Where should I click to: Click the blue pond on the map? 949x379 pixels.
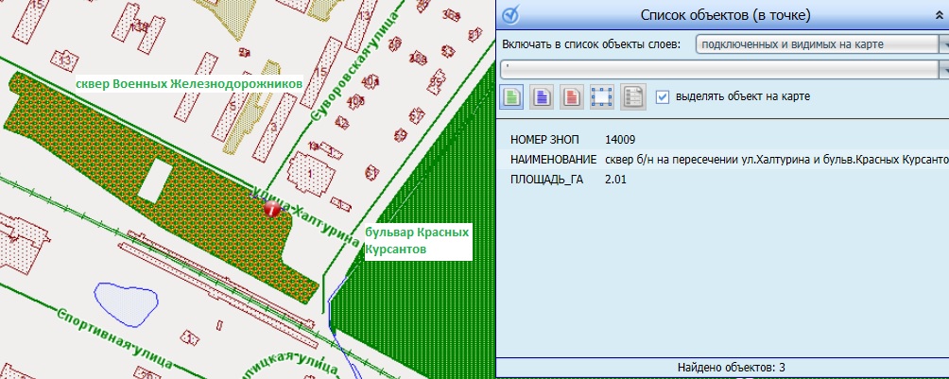[x=123, y=304]
